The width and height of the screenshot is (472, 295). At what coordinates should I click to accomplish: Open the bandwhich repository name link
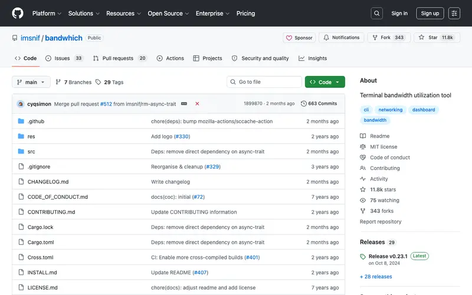point(64,38)
